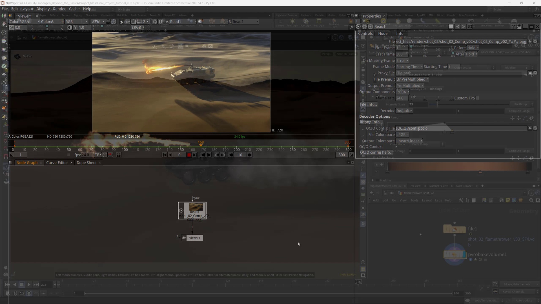Open the viewer sRGB colorspace dropdown

click(x=138, y=27)
